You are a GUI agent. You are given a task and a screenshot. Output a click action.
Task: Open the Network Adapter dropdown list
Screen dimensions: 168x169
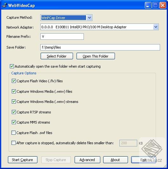pos(156,27)
